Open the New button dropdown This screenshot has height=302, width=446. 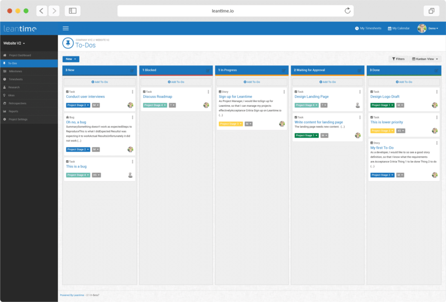point(71,59)
